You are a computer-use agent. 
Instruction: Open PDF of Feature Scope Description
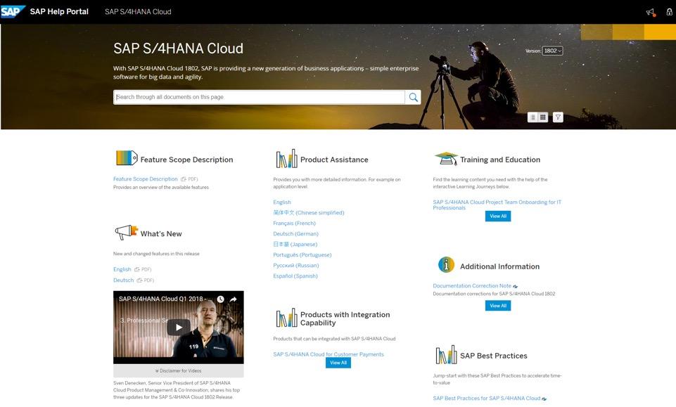coord(189,179)
